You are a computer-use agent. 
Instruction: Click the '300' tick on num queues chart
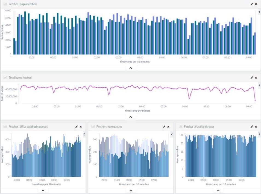click(95, 140)
